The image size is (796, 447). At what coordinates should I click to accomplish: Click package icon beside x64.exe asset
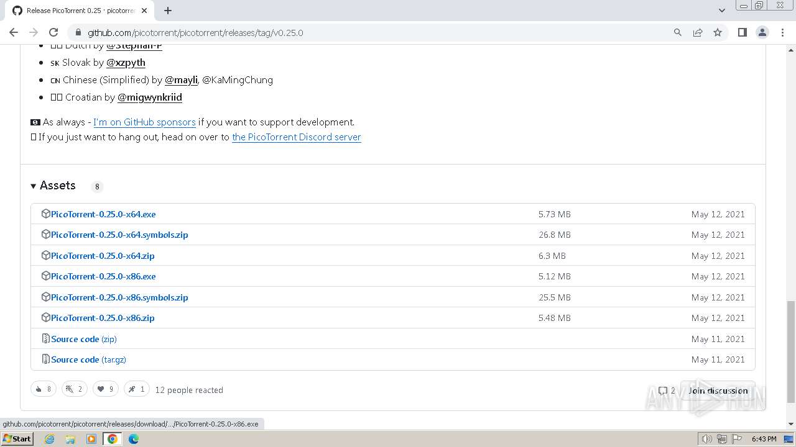point(45,214)
